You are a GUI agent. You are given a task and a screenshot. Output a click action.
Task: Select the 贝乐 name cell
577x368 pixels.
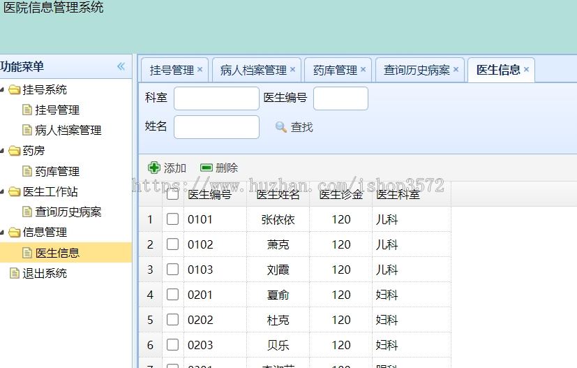pos(278,345)
